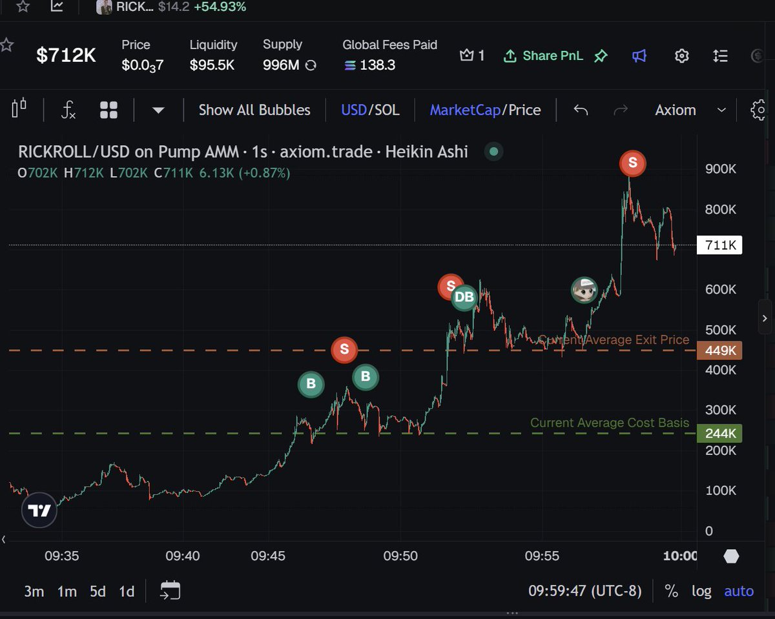The image size is (775, 619).
Task: Select the 1d time range
Action: (x=127, y=591)
